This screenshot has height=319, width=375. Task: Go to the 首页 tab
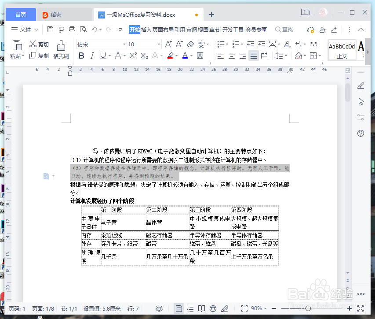pos(21,15)
